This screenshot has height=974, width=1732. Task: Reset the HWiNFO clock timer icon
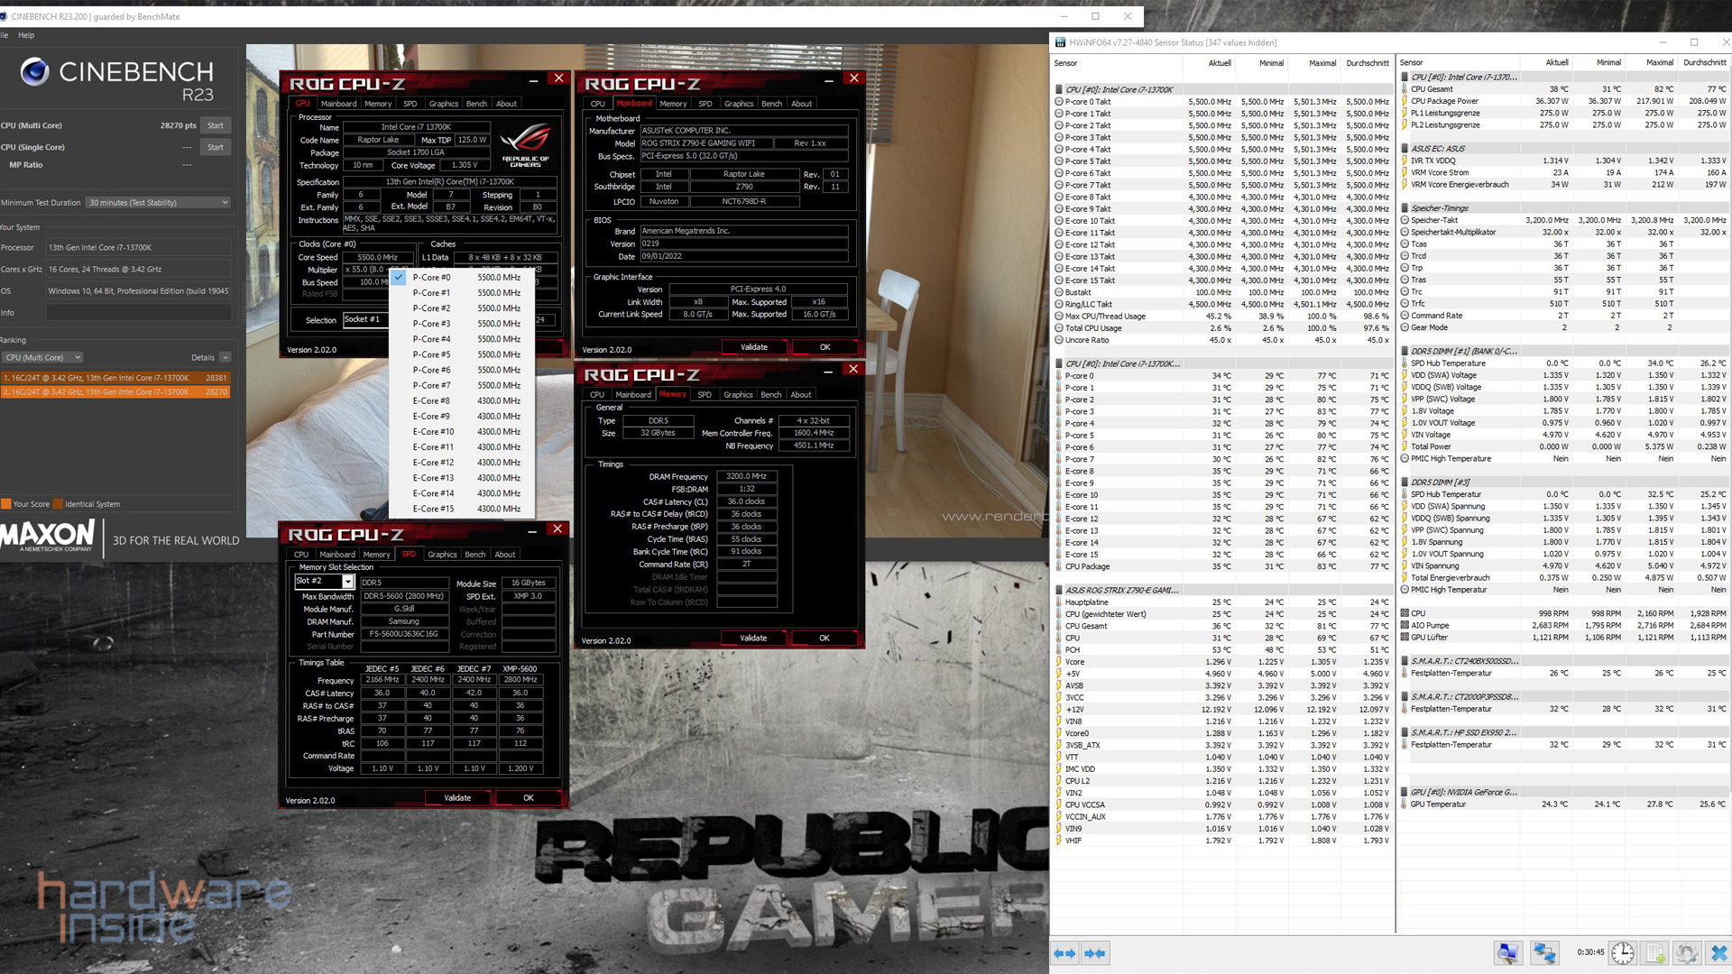pos(1623,952)
